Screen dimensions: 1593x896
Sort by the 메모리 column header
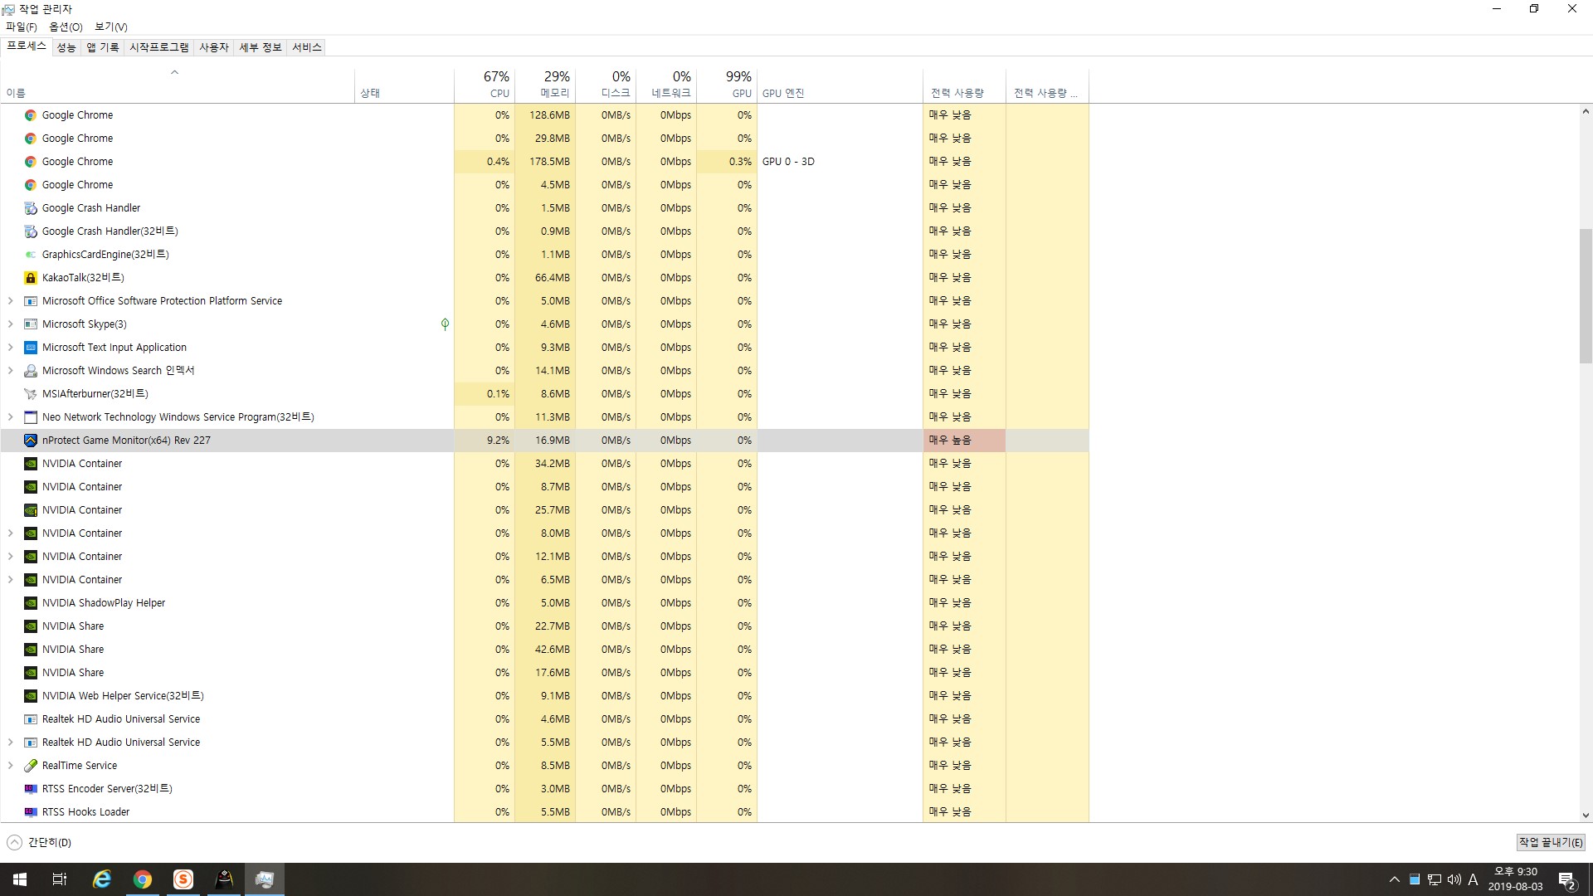click(x=544, y=85)
